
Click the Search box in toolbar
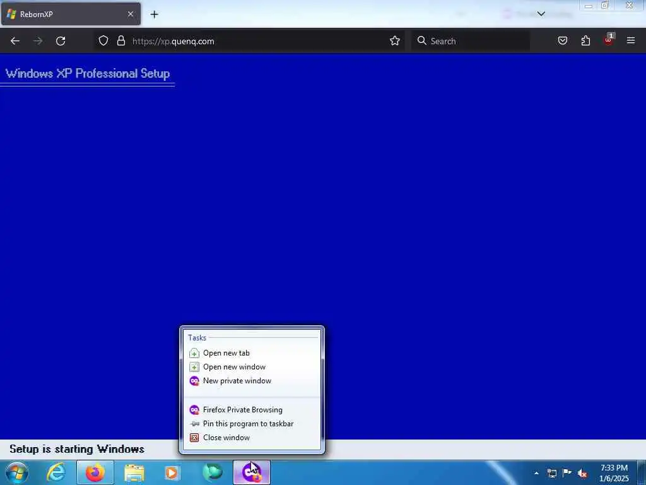tap(471, 41)
